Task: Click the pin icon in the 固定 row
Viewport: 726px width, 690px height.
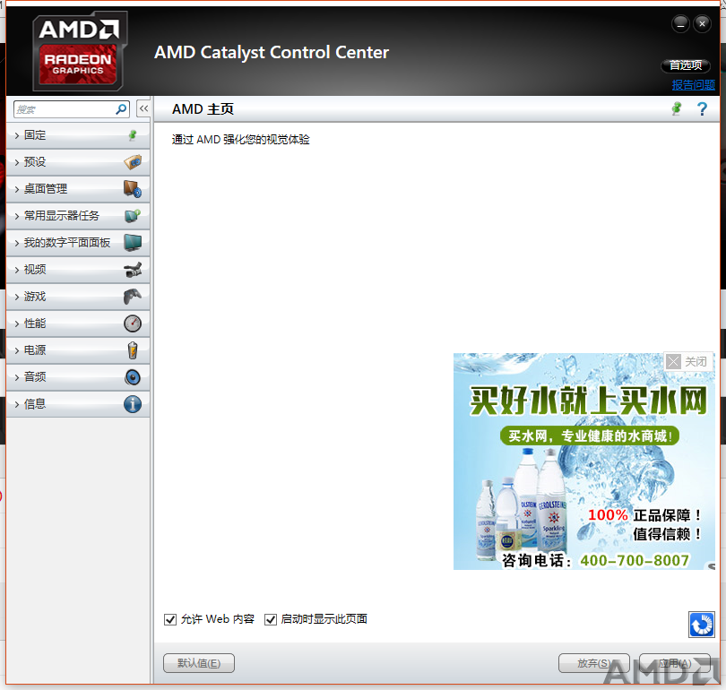Action: [133, 135]
